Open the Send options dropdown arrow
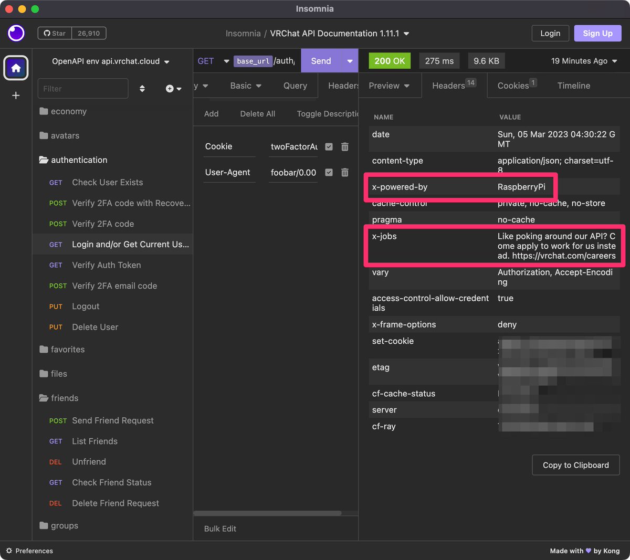The height and width of the screenshot is (560, 630). pos(350,61)
